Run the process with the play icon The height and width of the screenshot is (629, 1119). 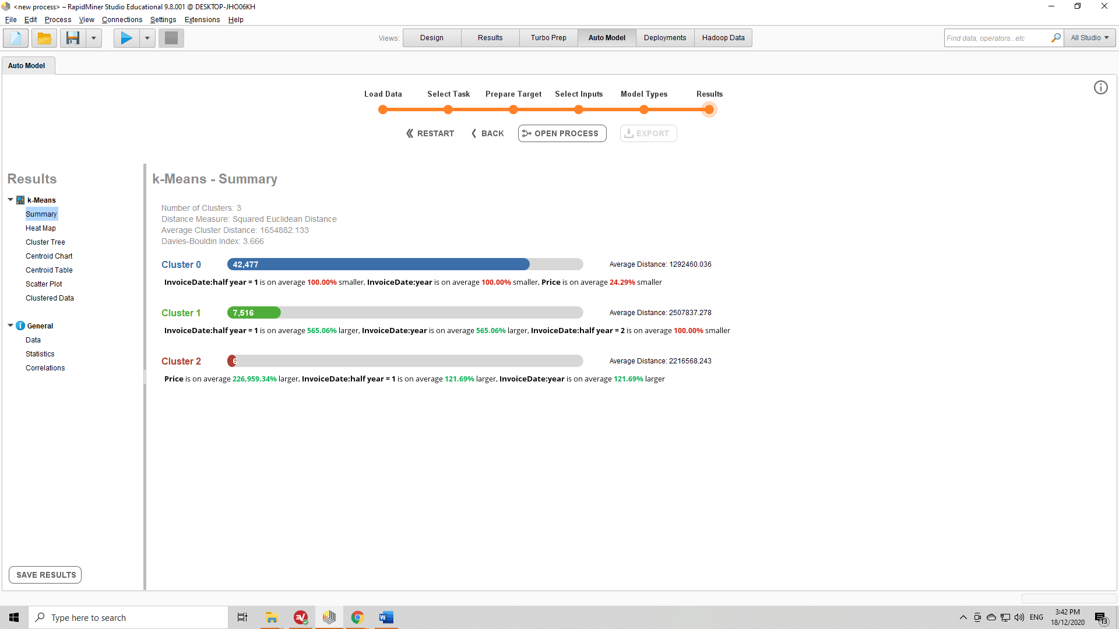coord(126,38)
